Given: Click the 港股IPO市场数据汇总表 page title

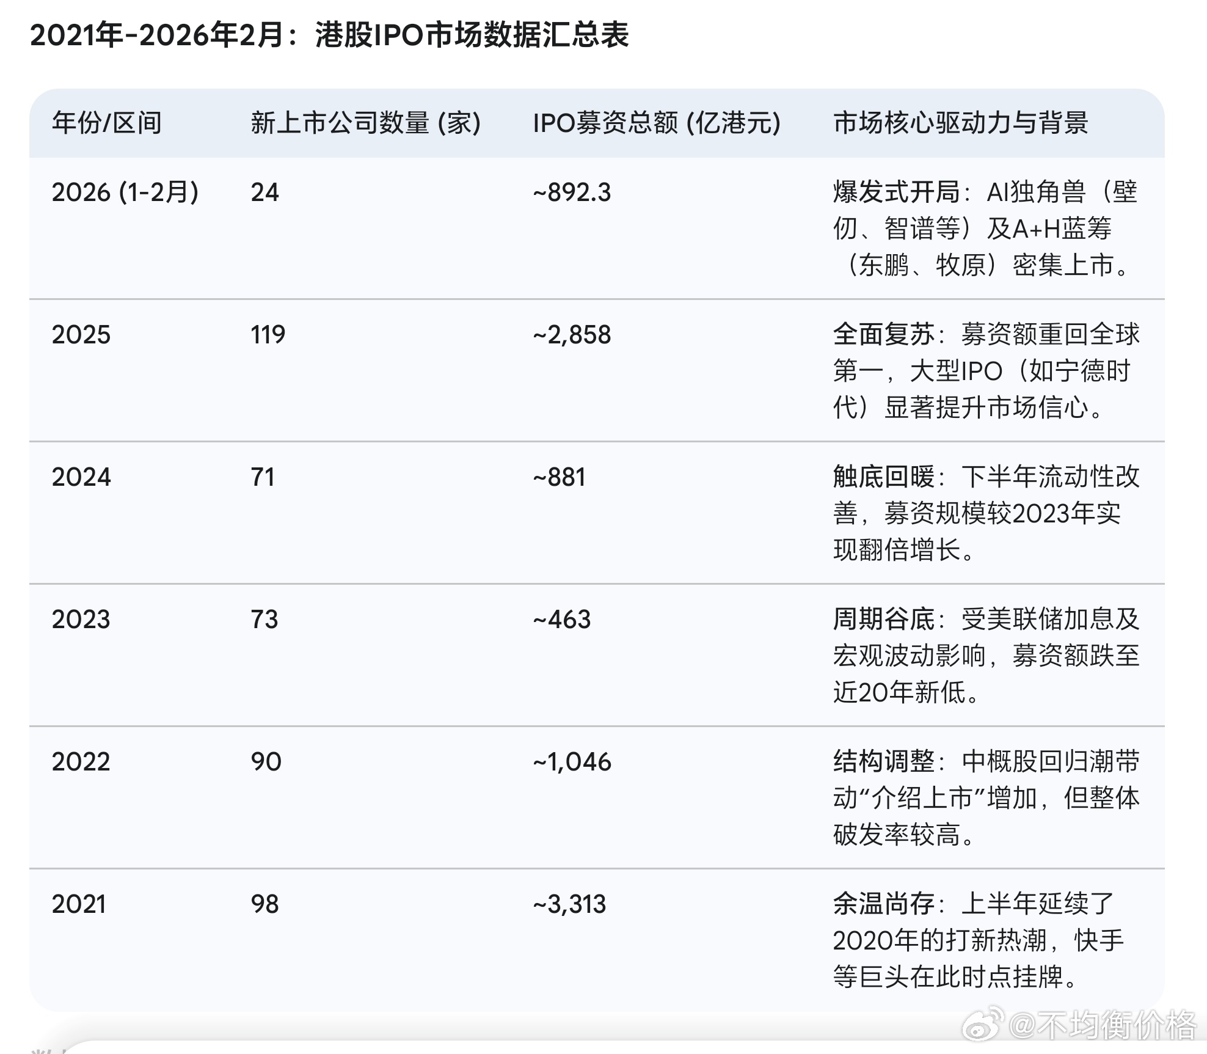Looking at the screenshot, I should [472, 35].
